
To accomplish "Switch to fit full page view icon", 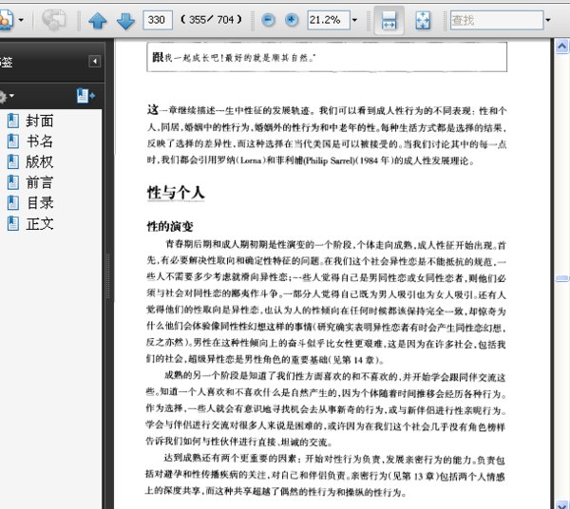I will coord(423,20).
